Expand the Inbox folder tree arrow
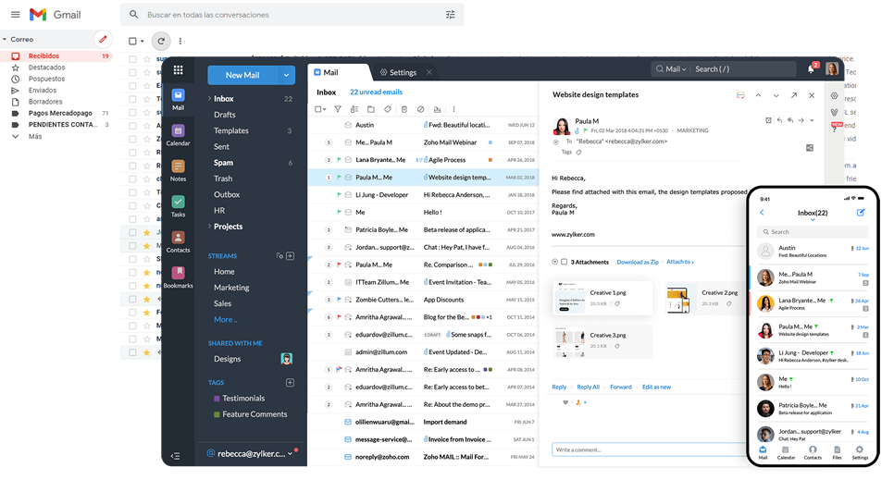The width and height of the screenshot is (894, 480). coord(210,99)
